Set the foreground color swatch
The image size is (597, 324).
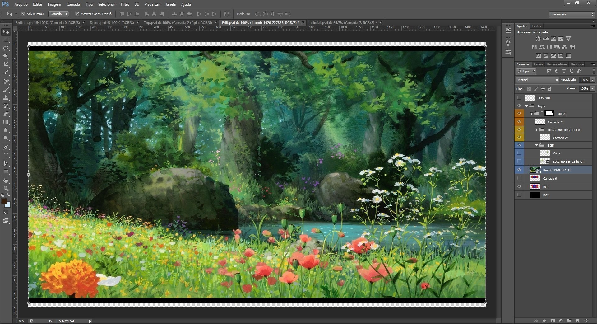[4, 201]
